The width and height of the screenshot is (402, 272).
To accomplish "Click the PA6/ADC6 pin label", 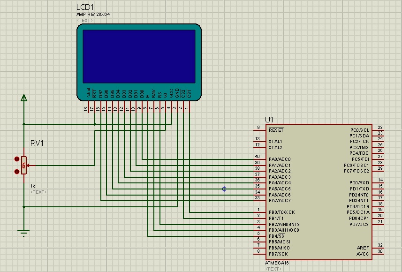I will point(280,195).
